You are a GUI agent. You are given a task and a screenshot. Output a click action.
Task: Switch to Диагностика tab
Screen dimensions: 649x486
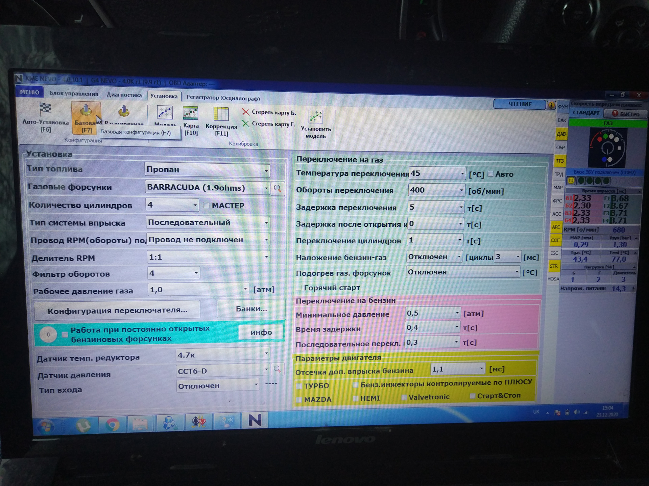pyautogui.click(x=124, y=95)
